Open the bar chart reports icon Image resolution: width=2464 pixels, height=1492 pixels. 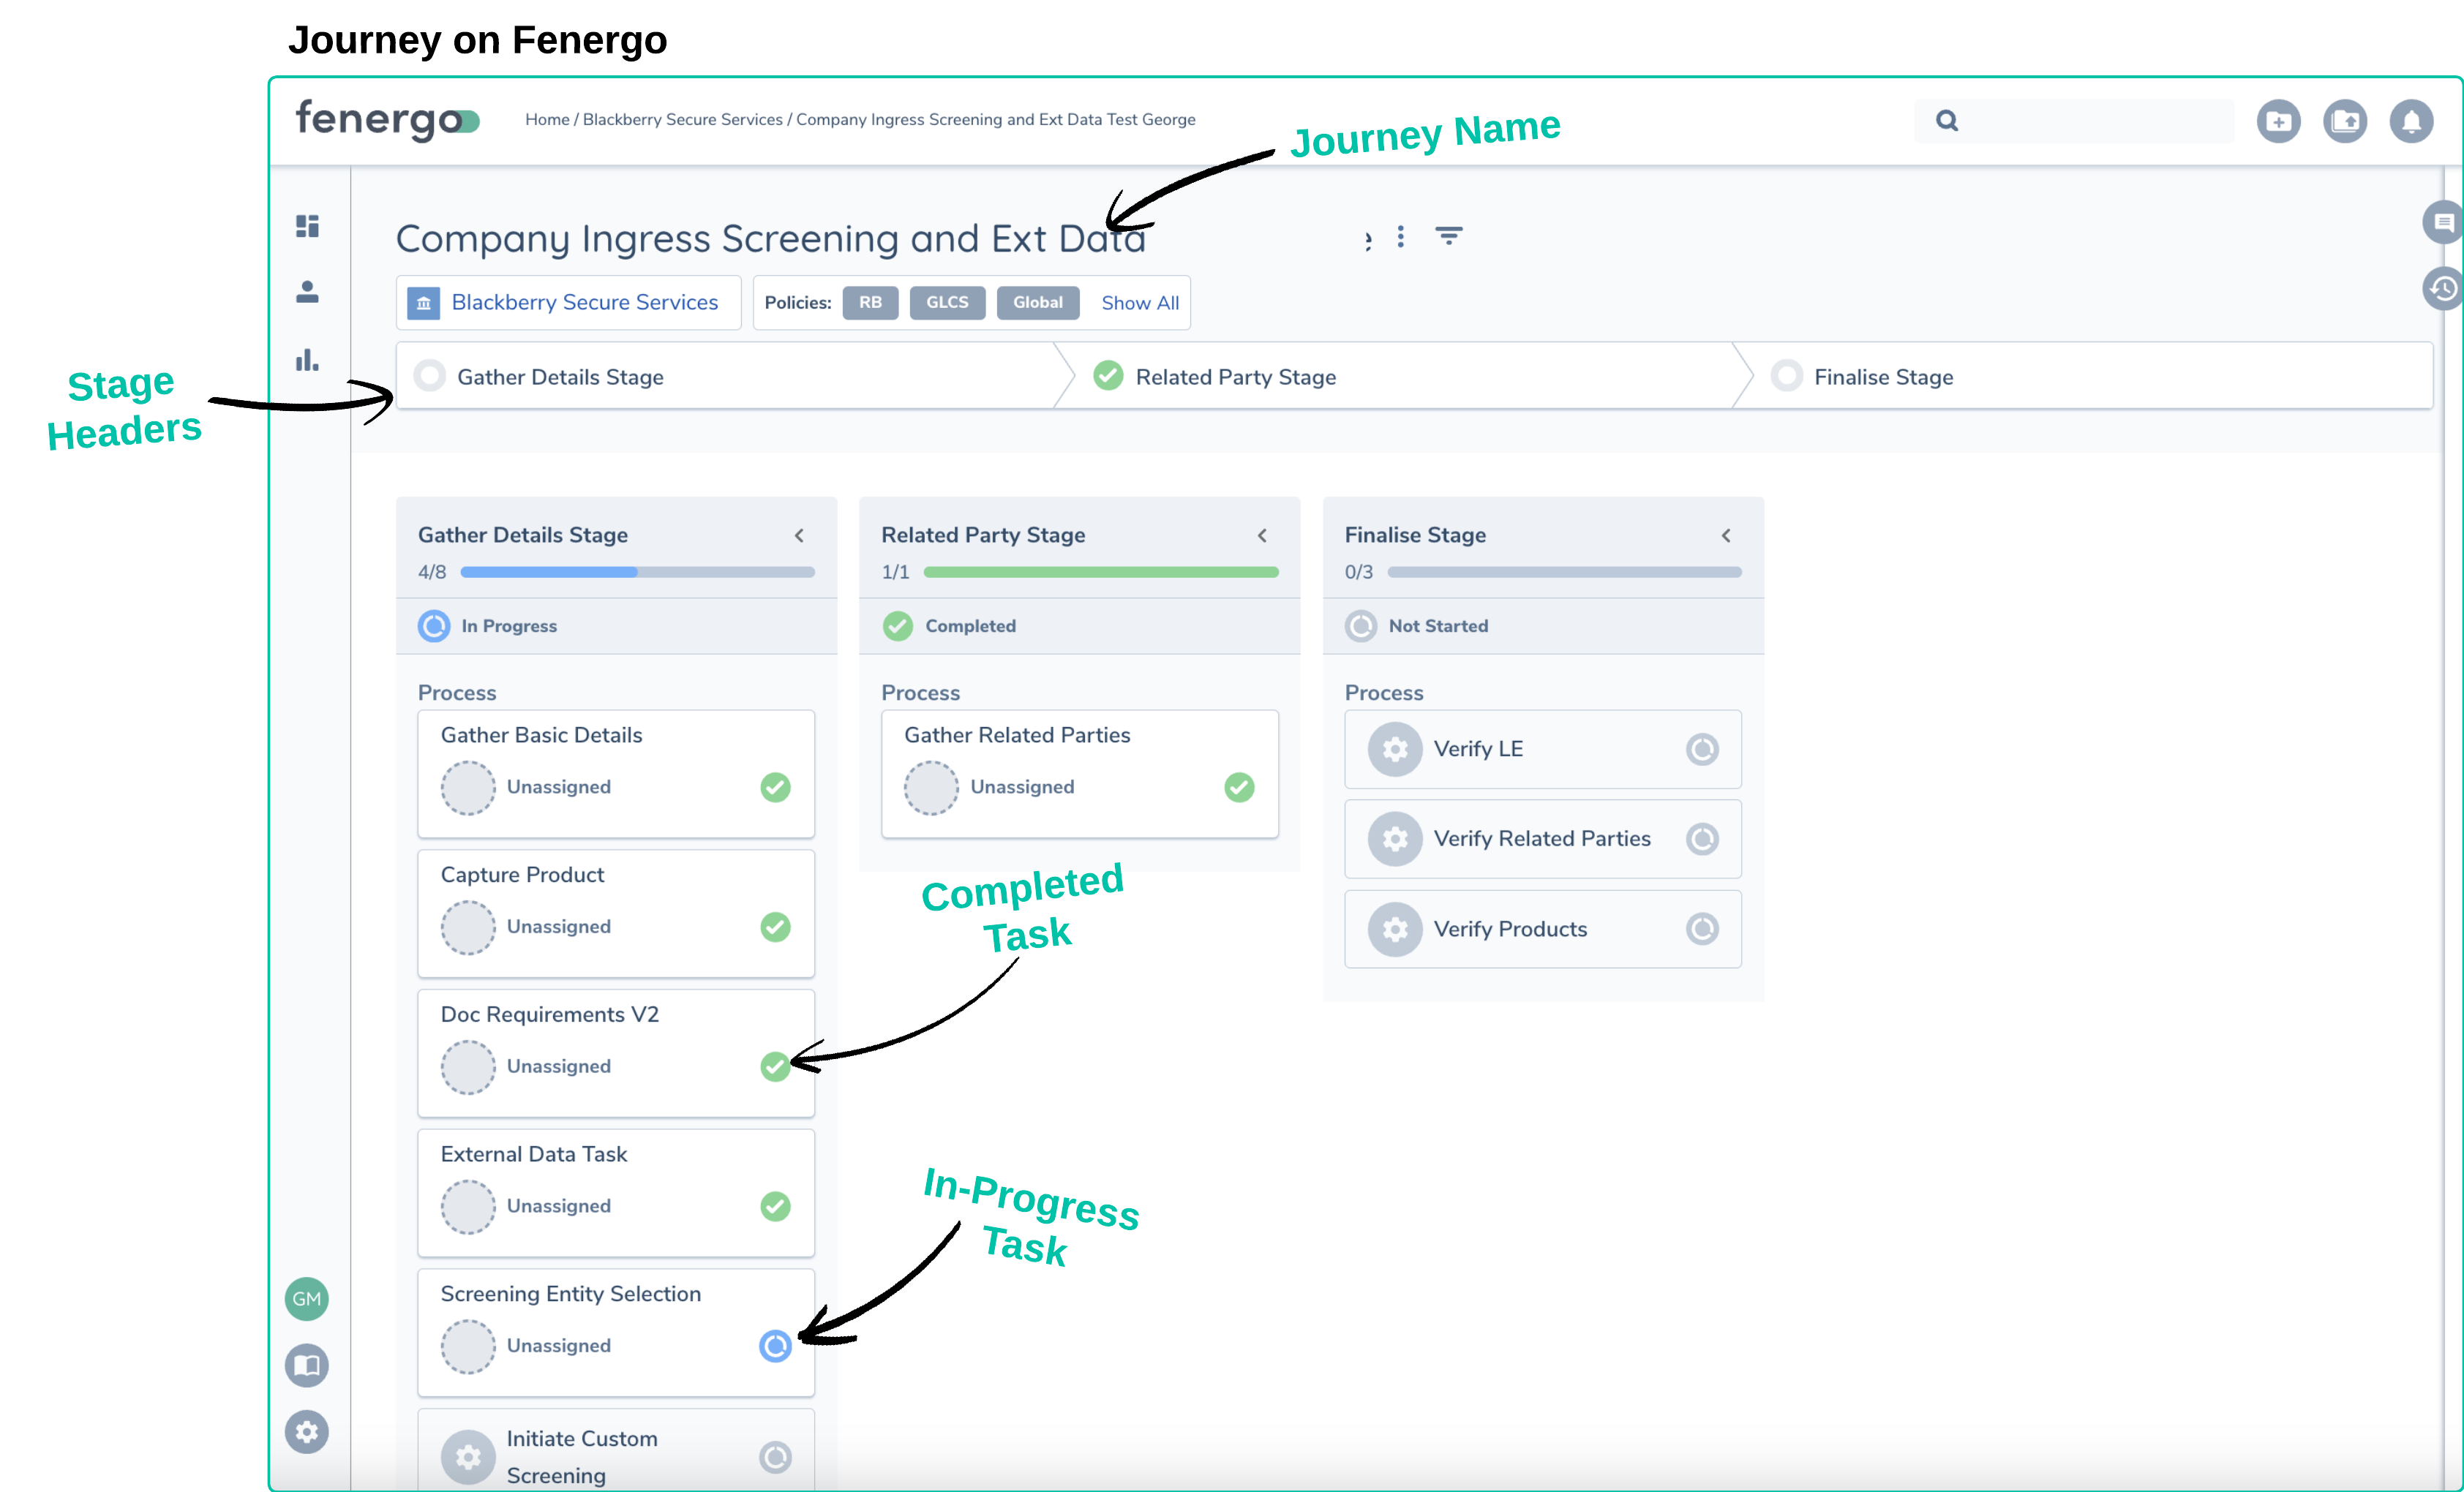[307, 360]
